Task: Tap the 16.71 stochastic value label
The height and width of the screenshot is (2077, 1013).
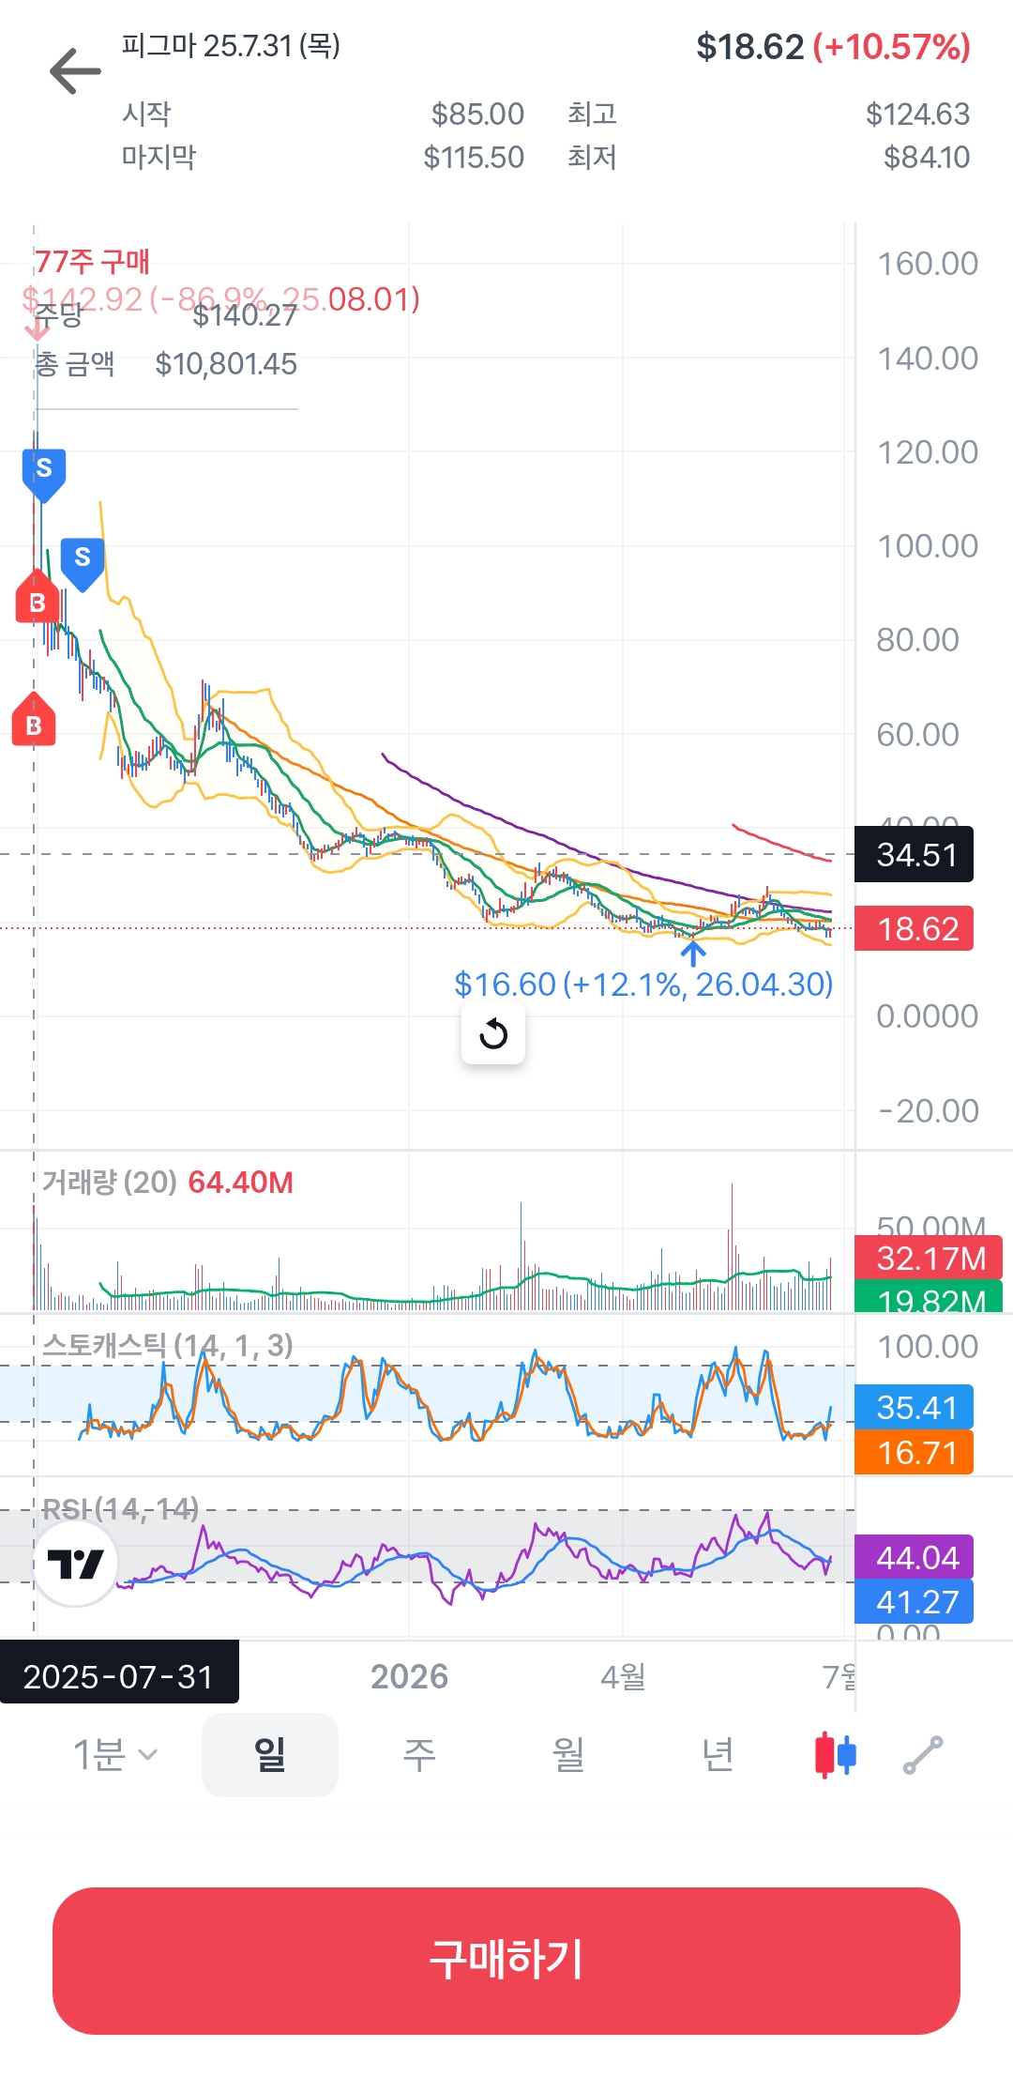Action: pyautogui.click(x=915, y=1452)
